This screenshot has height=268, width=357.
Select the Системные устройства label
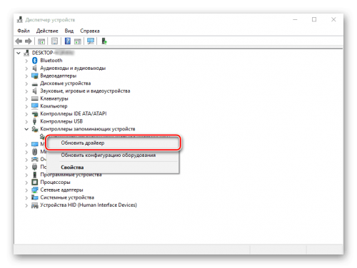click(67, 197)
